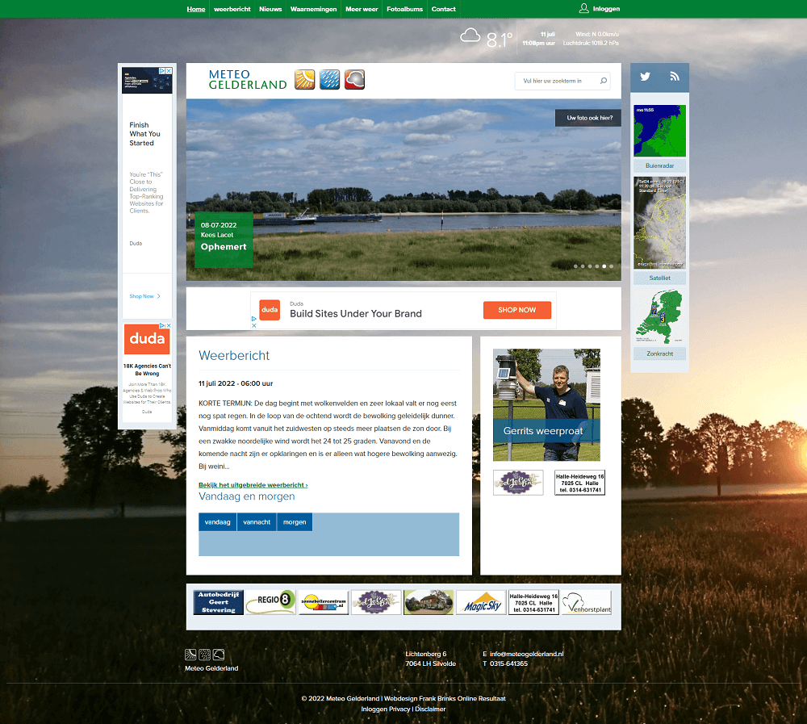The image size is (807, 724).
Task: Click the Meteo Gelderland logo
Action: click(248, 80)
